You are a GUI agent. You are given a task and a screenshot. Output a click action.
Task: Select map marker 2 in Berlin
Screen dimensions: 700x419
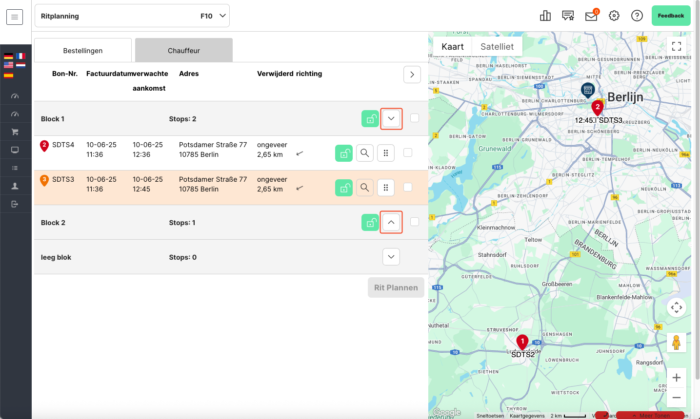pyautogui.click(x=598, y=108)
